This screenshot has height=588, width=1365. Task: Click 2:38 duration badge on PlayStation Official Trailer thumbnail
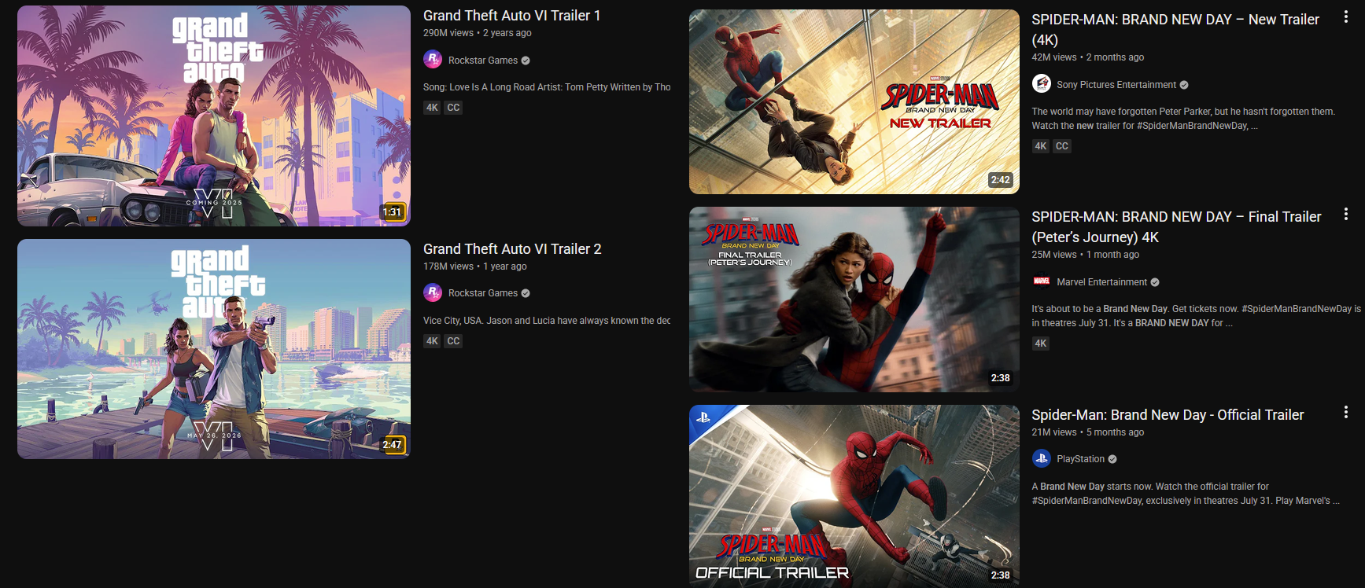(x=1001, y=575)
